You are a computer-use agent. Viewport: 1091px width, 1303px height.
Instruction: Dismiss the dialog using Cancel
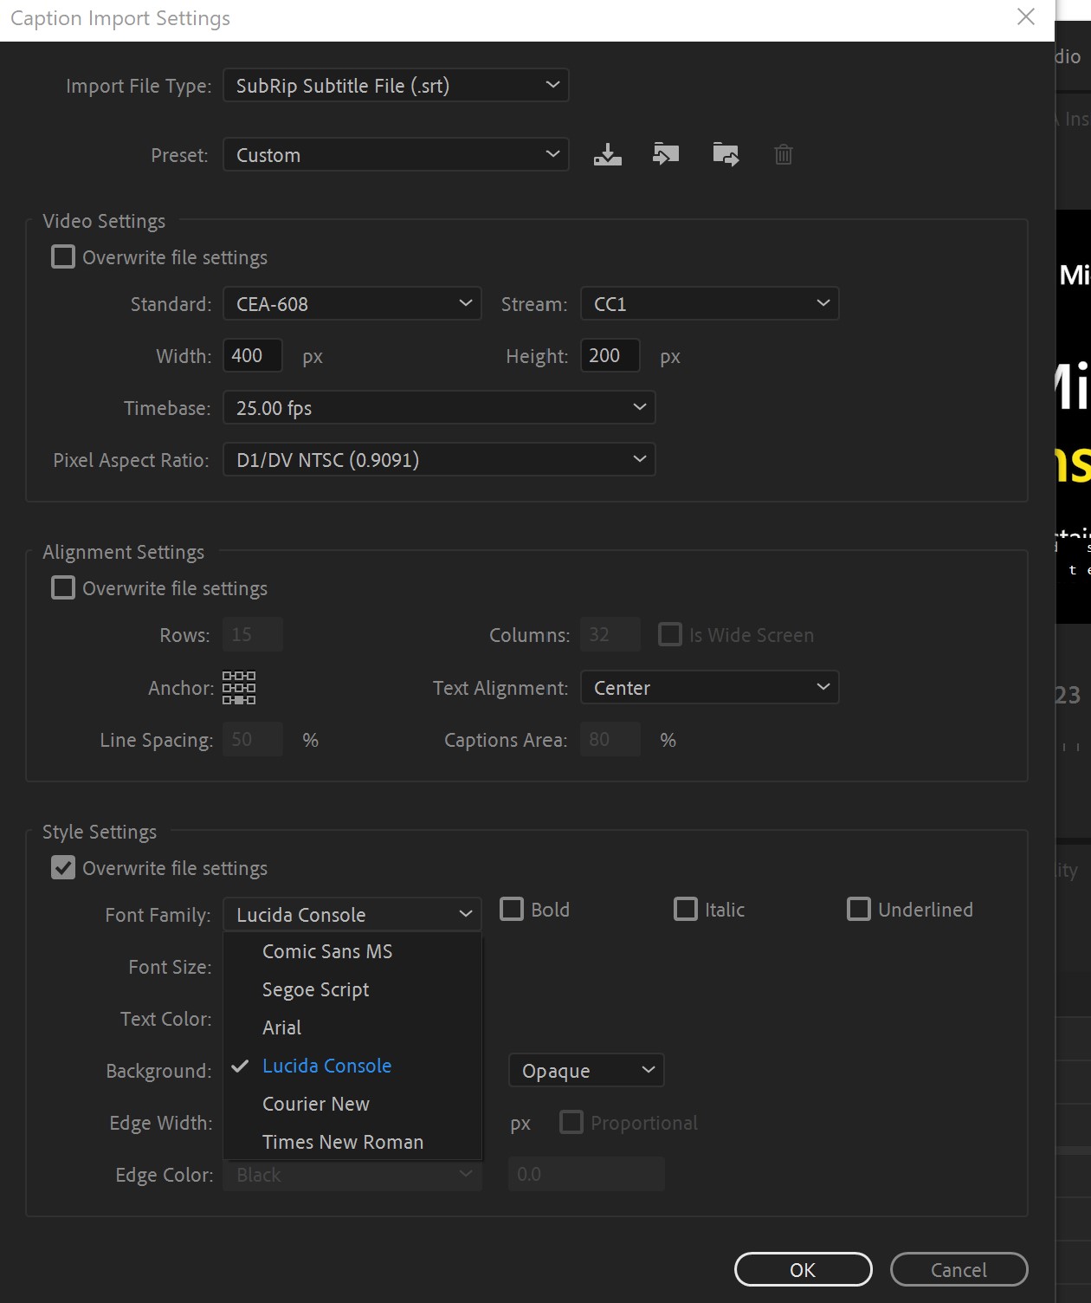[959, 1269]
